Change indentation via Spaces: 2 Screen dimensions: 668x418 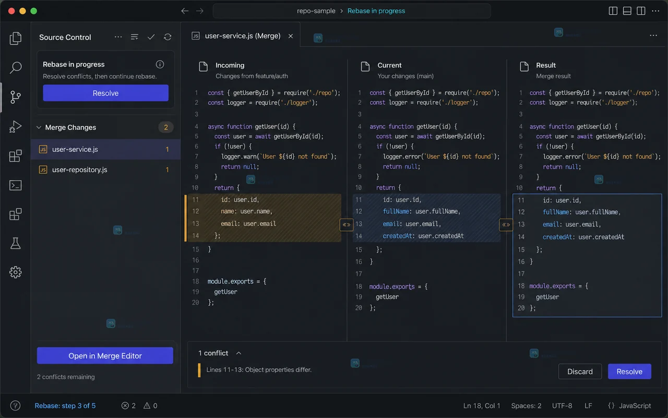[526, 405]
